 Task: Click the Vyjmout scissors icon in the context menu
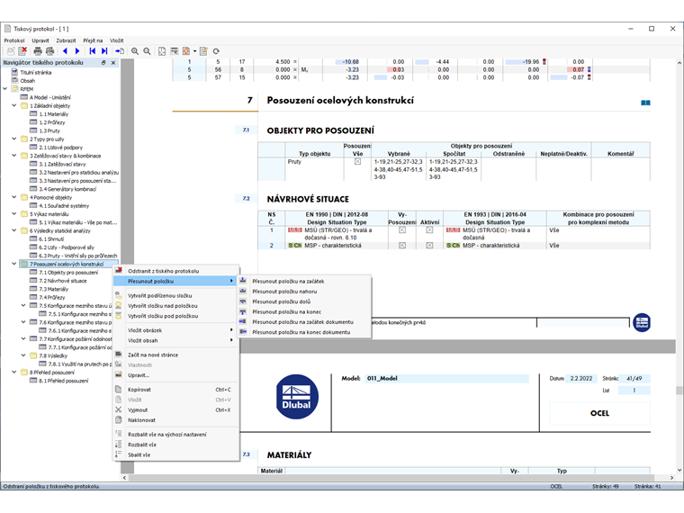[x=118, y=409]
